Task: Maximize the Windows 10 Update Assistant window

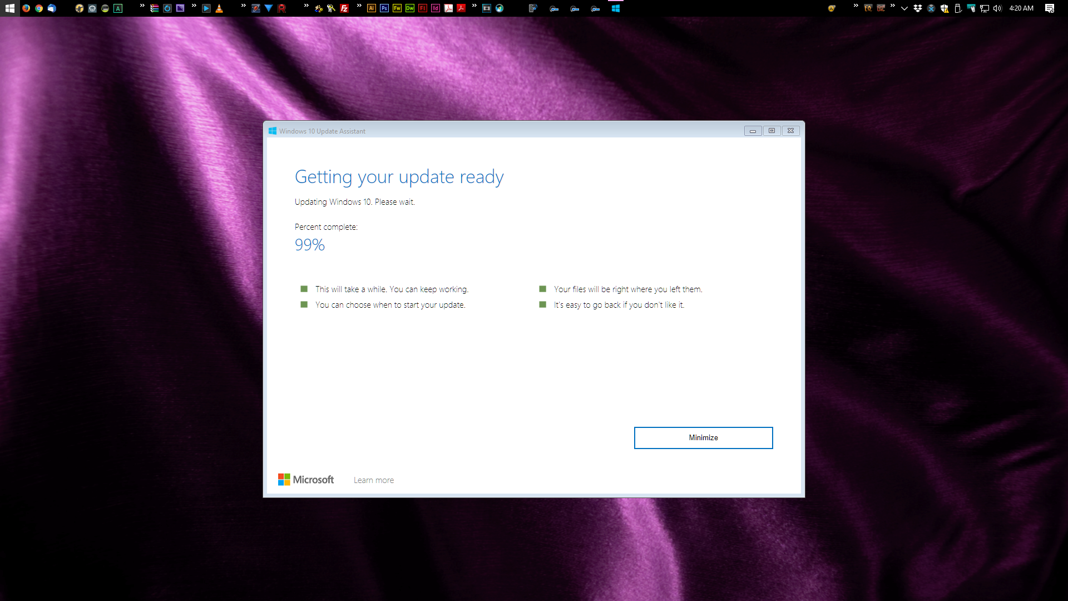Action: [772, 131]
